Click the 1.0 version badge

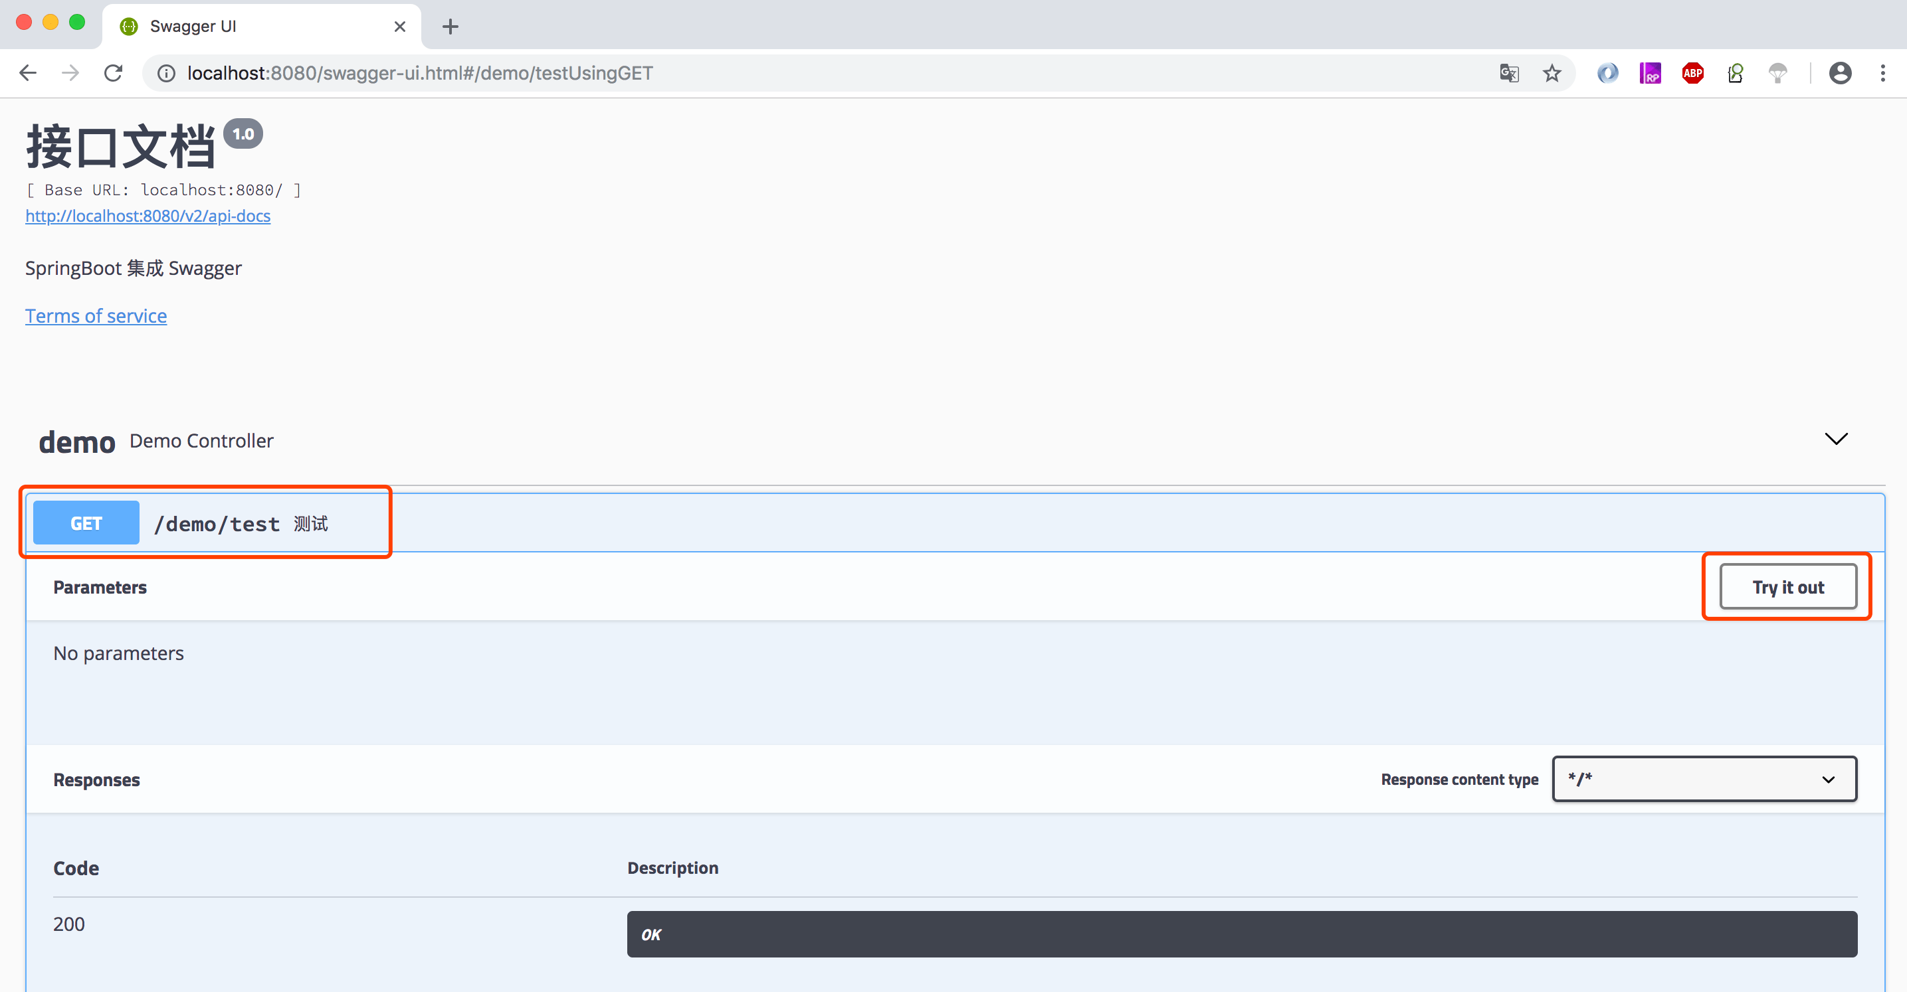point(243,134)
